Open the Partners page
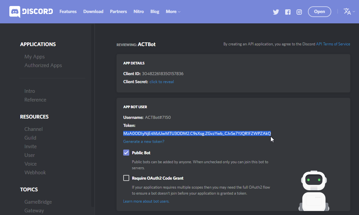 point(118,11)
